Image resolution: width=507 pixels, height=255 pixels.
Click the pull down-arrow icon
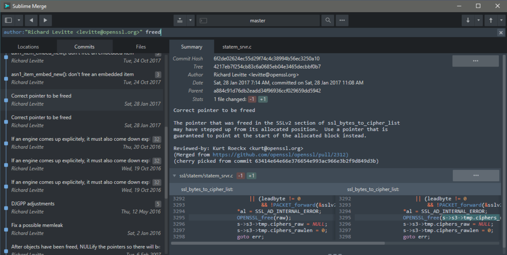tap(468, 21)
